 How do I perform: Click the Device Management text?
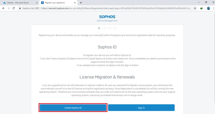click(107, 21)
